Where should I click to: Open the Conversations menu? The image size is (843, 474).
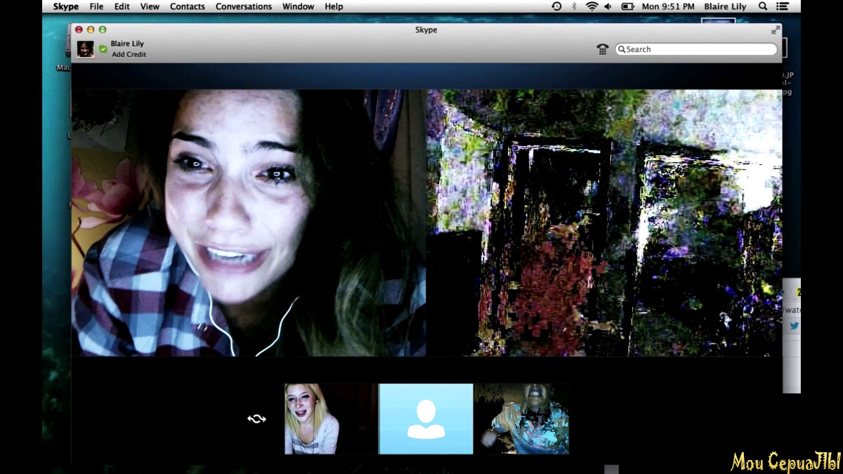pyautogui.click(x=244, y=6)
